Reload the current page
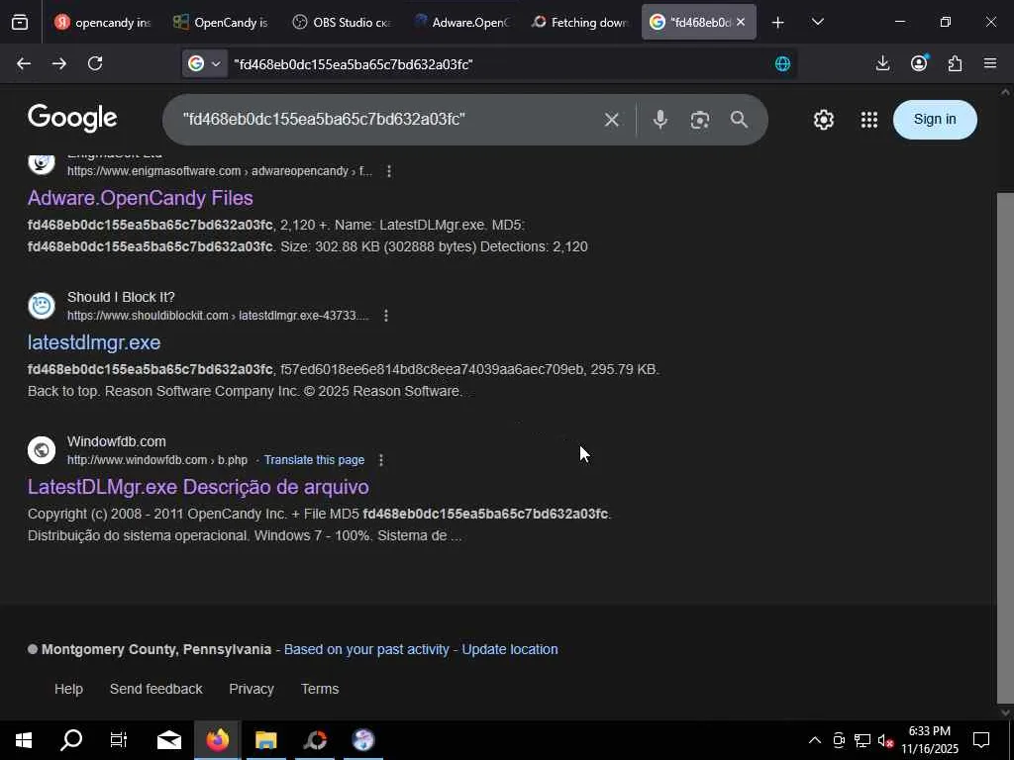Image resolution: width=1014 pixels, height=760 pixels. pyautogui.click(x=95, y=63)
